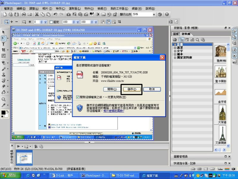Viewport: 238px width, 179px height.
Task: Expand the 文字 tree node
Action: [x=175, y=51]
